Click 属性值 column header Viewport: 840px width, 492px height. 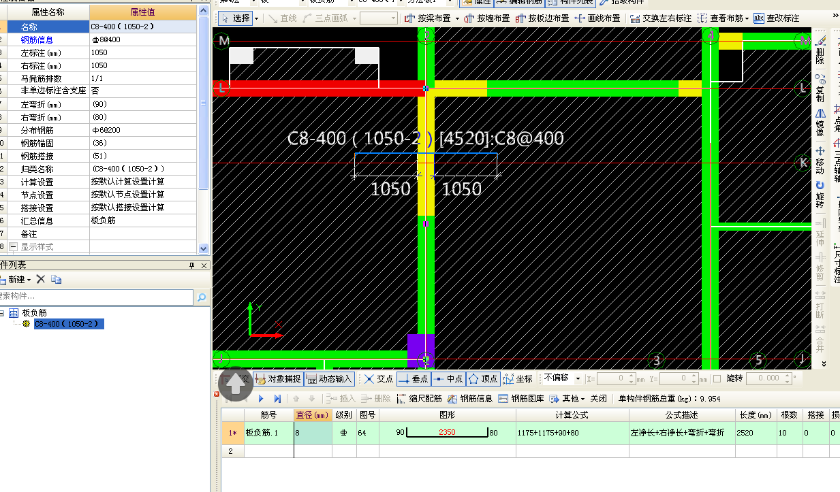(x=143, y=12)
